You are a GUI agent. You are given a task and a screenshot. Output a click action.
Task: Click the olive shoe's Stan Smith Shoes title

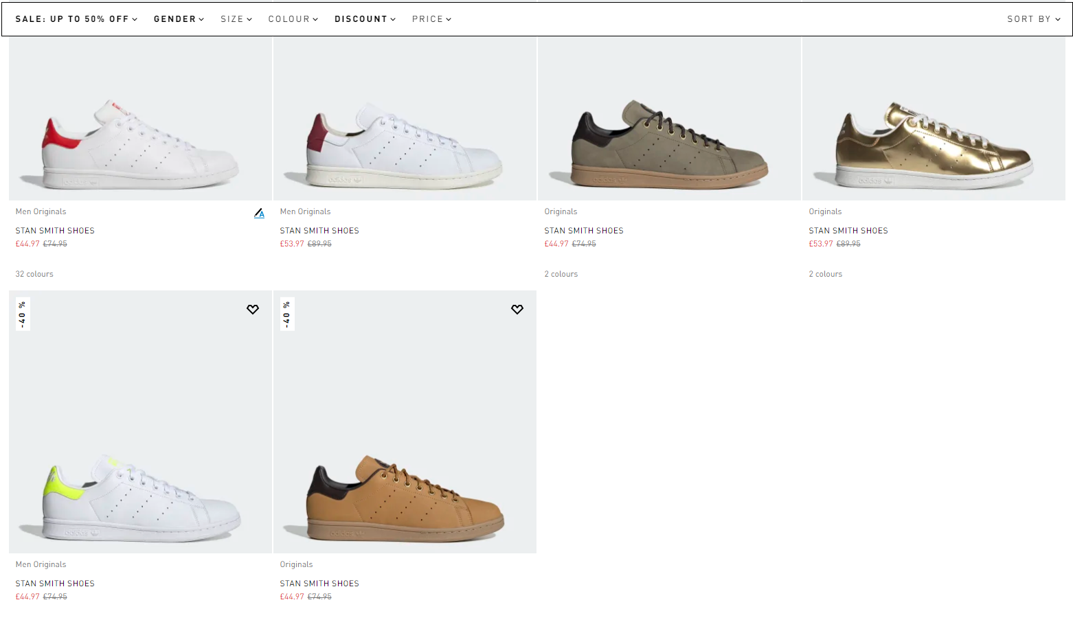click(584, 231)
